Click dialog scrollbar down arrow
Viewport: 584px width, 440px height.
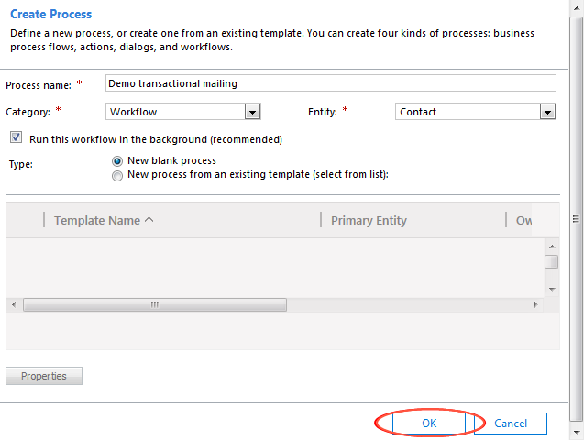tap(577, 429)
